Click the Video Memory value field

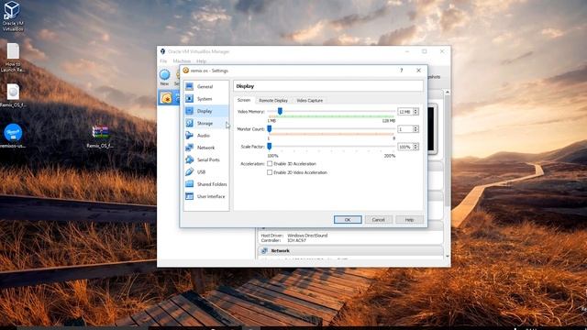pyautogui.click(x=405, y=112)
